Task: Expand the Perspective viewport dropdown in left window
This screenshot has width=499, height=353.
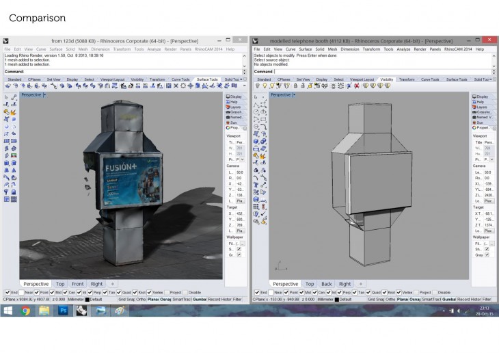Action: (44, 95)
